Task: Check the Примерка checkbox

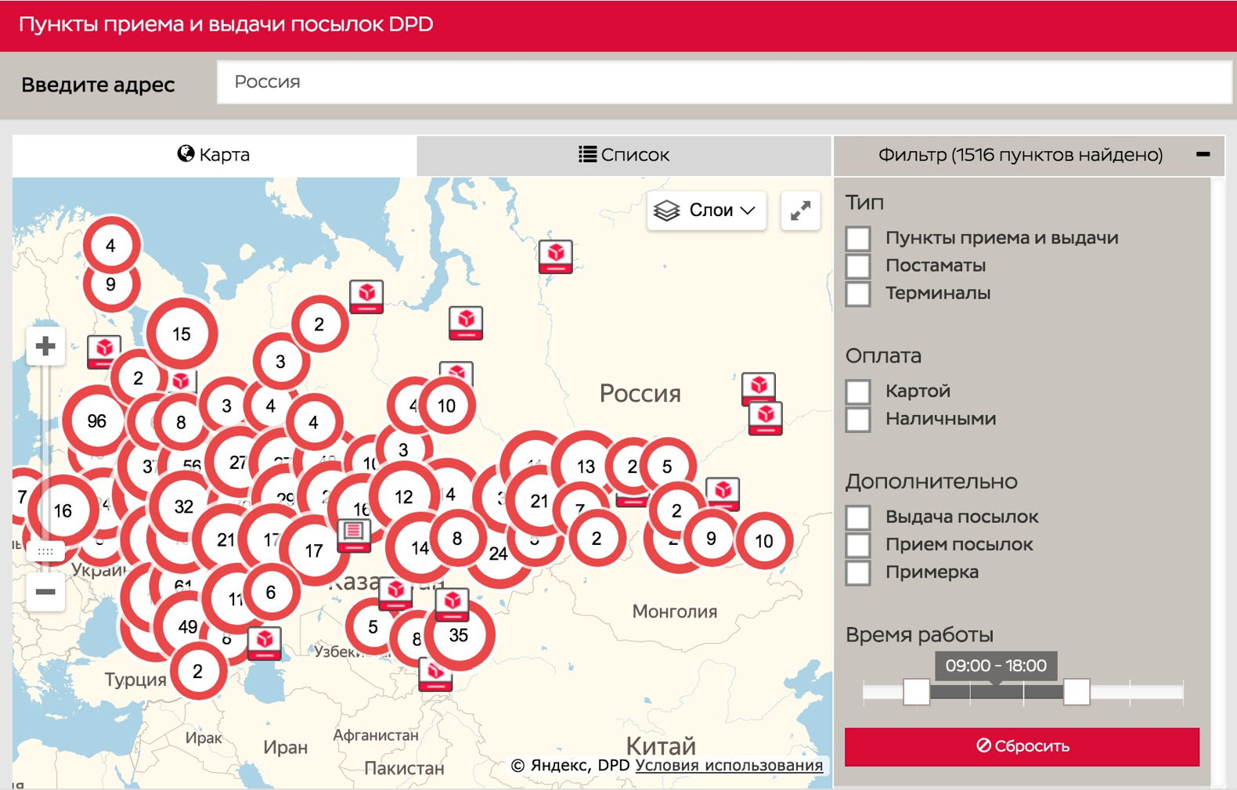Action: point(859,572)
